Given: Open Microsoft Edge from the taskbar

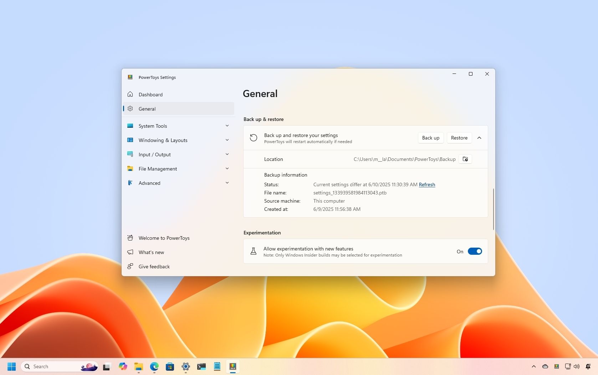Looking at the screenshot, I should [x=154, y=366].
